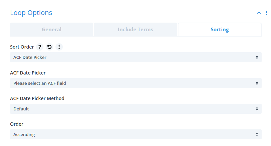
Task: Click the Sort Order label text
Action: [22, 47]
